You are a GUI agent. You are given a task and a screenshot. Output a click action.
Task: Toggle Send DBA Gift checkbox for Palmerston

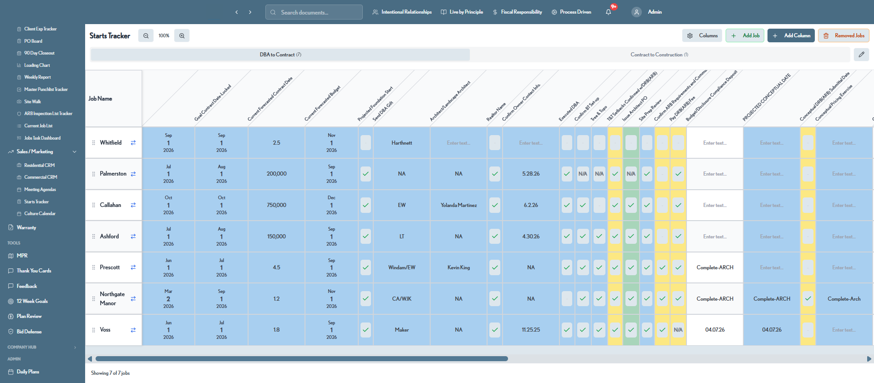click(x=366, y=174)
